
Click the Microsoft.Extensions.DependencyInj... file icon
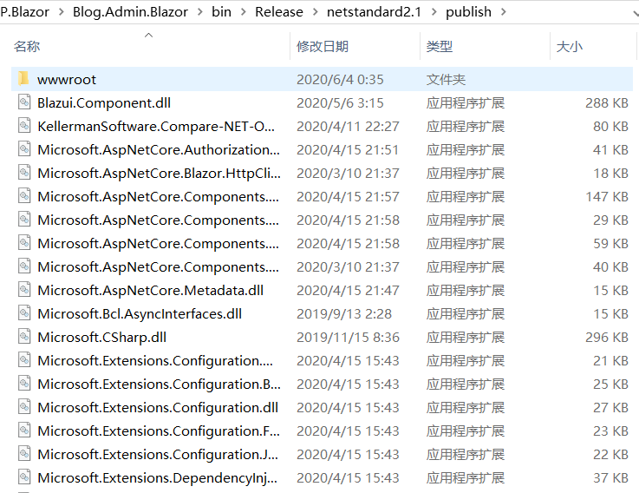pos(24,477)
